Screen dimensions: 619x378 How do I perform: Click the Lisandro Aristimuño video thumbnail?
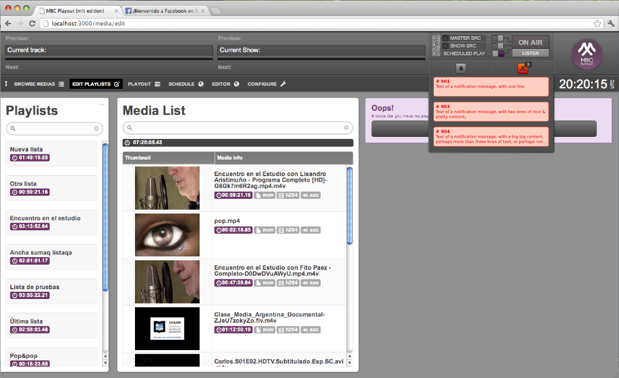[x=167, y=188]
